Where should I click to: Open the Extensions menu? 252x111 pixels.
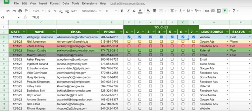click(x=89, y=4)
